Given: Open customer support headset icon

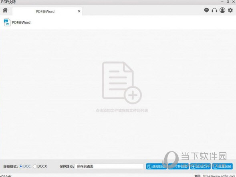Looking at the screenshot, I should [214, 10].
